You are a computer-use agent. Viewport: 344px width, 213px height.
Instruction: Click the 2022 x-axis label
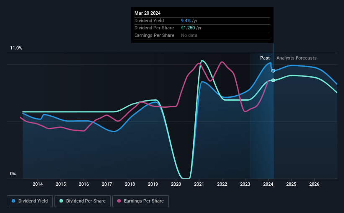(x=222, y=184)
